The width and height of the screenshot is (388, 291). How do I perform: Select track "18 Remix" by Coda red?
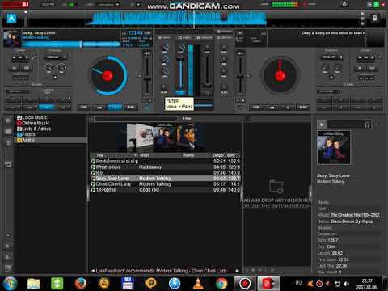tap(165, 190)
